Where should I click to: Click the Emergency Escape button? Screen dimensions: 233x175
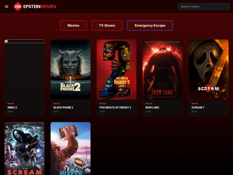click(150, 25)
